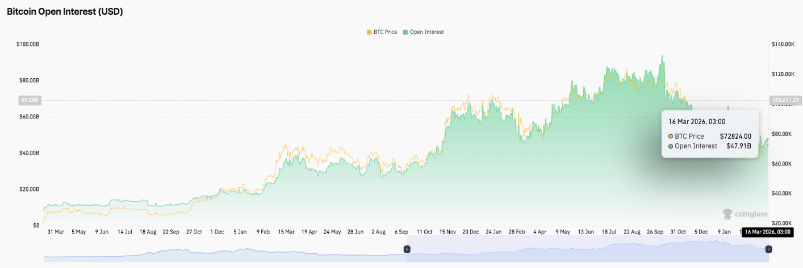Click the green Open Interest dot in tooltip

pos(671,146)
